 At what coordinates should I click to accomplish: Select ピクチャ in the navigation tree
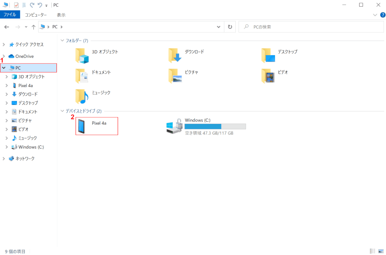coord(21,120)
